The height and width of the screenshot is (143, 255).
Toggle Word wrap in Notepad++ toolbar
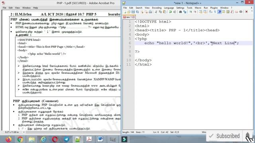[x=211, y=12]
